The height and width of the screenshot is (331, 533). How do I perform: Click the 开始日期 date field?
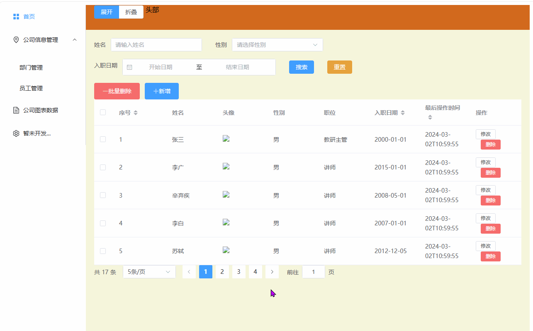(x=161, y=67)
